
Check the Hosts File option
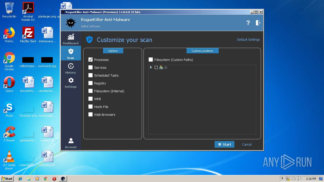pos(90,107)
